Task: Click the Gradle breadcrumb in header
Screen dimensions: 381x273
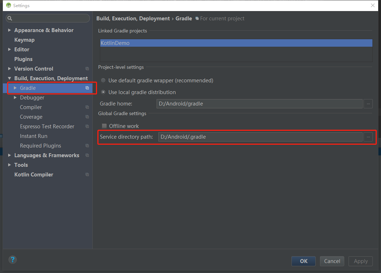Action: point(184,19)
